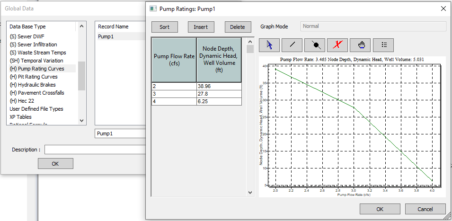The image size is (452, 221).
Task: Click the Node Depth column header
Action: [x=219, y=60]
